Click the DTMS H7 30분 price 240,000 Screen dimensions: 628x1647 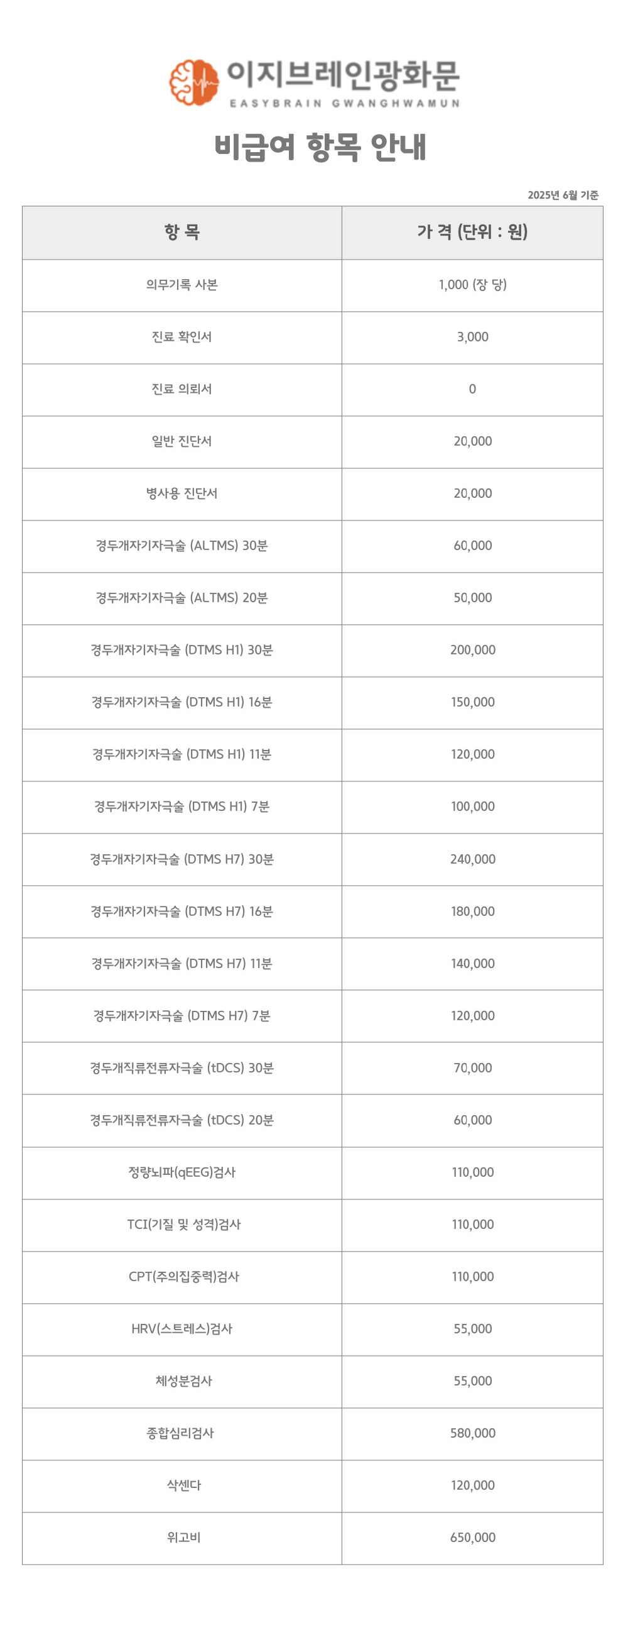(473, 859)
